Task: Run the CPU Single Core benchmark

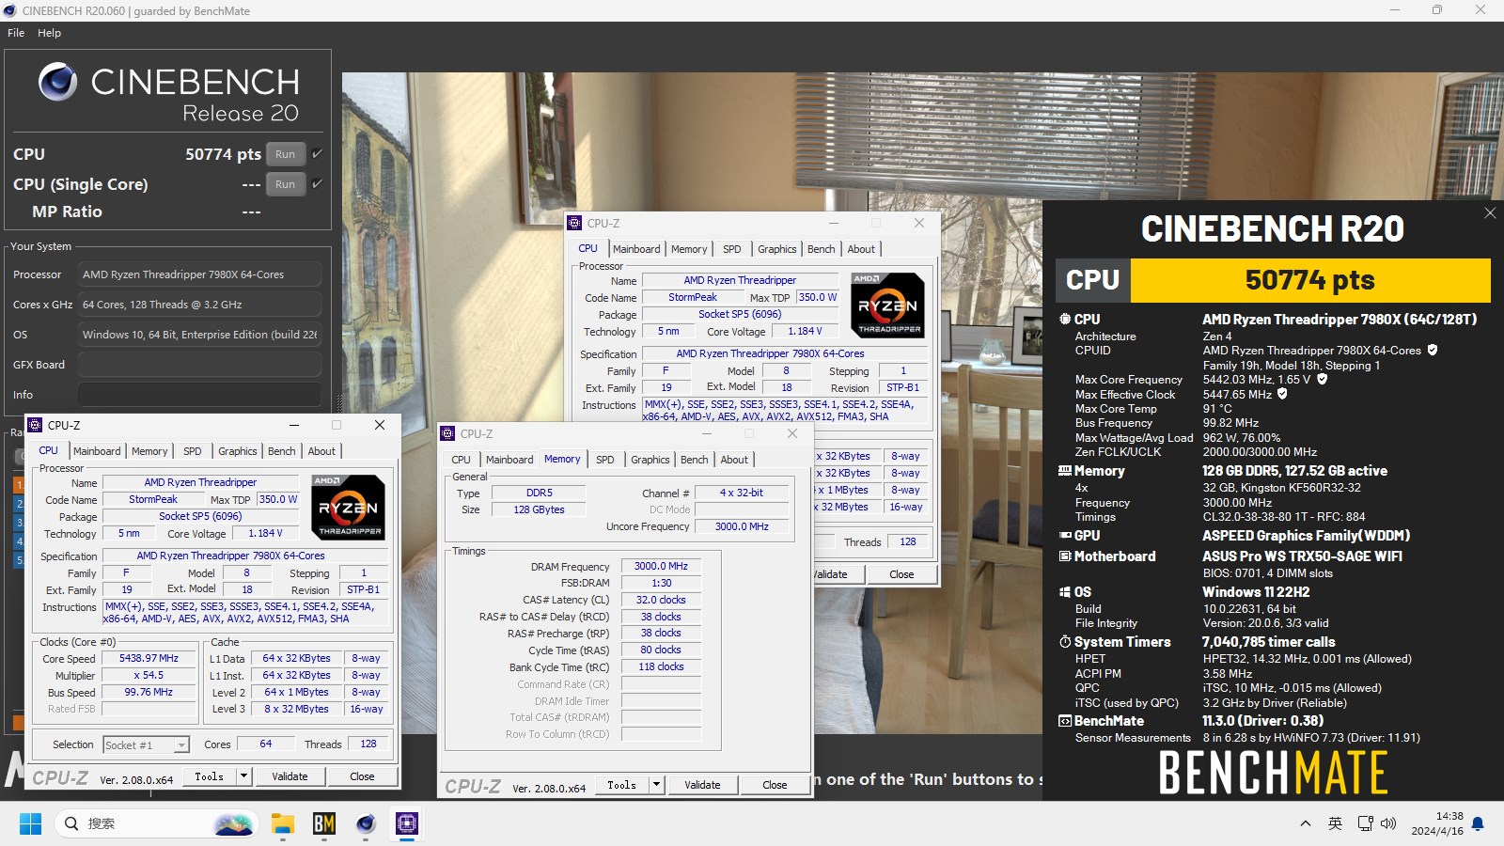Action: click(x=286, y=184)
